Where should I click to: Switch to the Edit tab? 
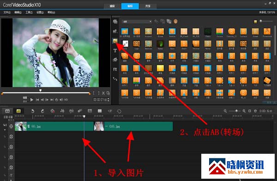[x=130, y=6]
